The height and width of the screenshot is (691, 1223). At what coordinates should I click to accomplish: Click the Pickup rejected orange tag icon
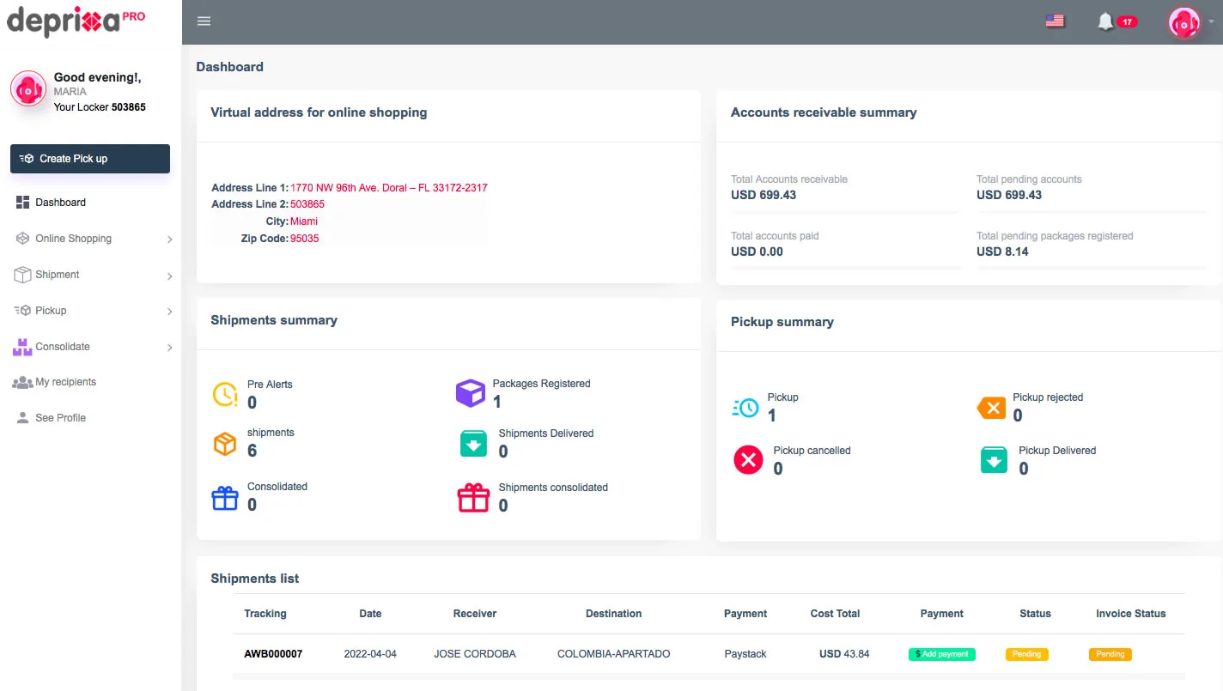[x=992, y=408]
